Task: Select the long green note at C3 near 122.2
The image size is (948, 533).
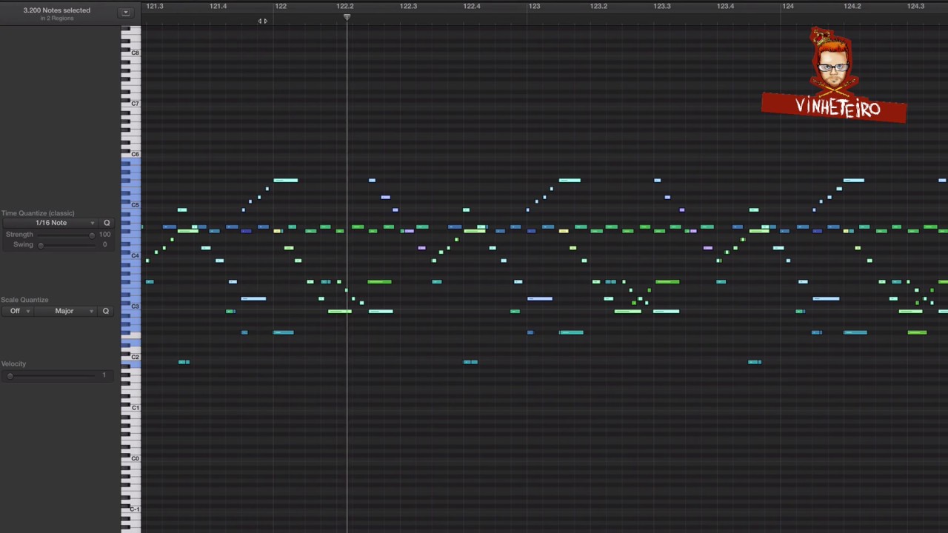Action: [x=340, y=312]
